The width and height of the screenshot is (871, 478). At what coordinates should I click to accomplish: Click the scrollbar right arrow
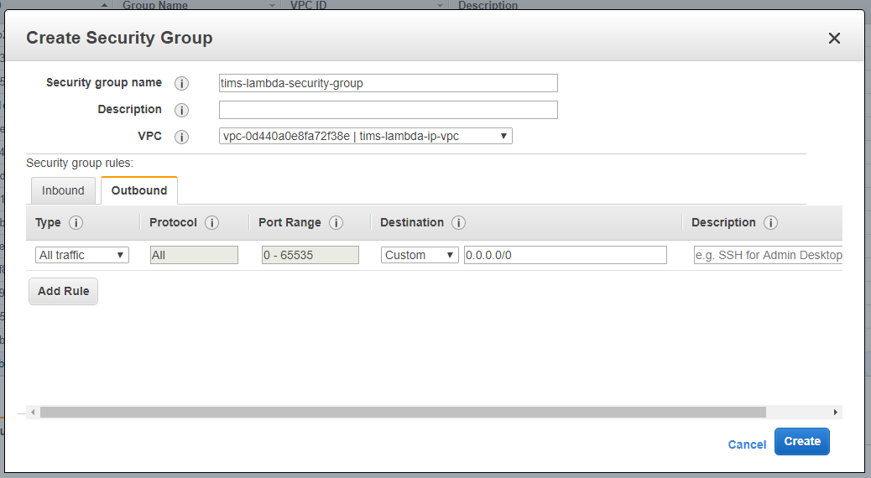(x=836, y=412)
